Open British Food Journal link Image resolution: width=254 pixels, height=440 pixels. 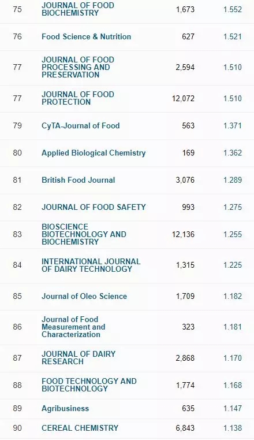click(x=79, y=180)
